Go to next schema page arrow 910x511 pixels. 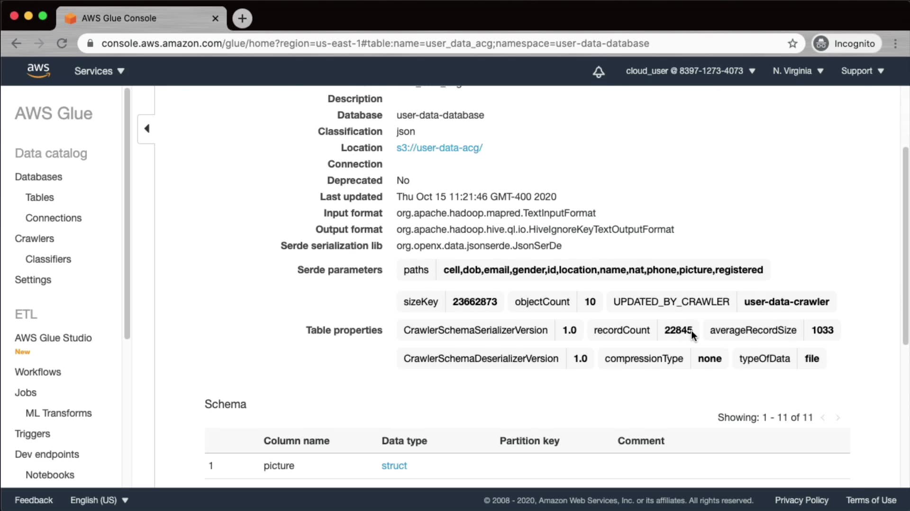coord(838,417)
